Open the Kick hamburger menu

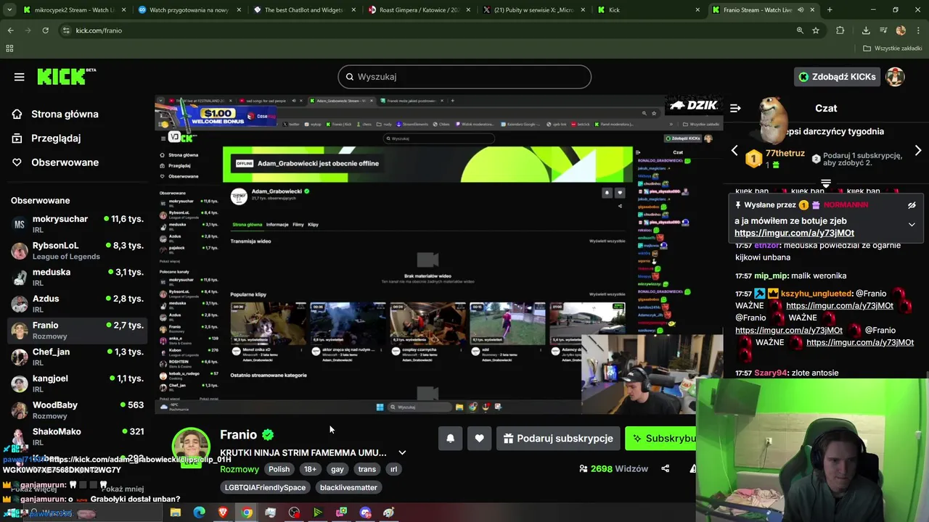click(x=20, y=77)
